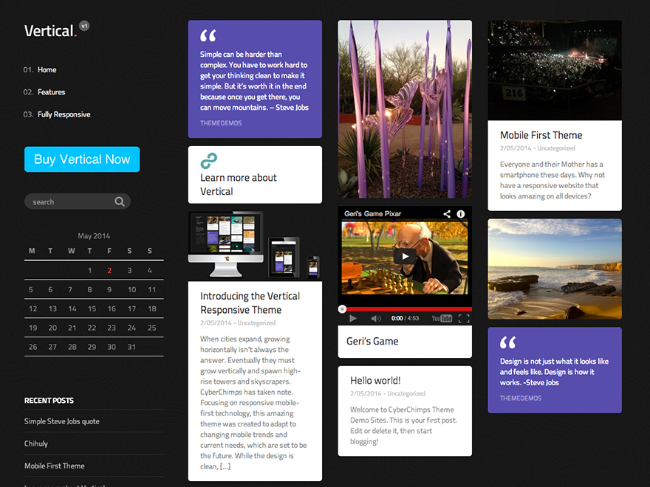Screen dimensions: 650x487
Task: Go to Fully Responsive menu item
Action: (64, 114)
